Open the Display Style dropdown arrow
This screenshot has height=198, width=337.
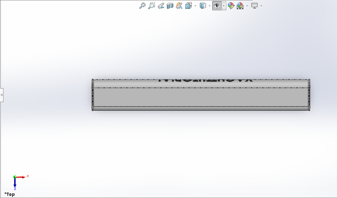click(209, 6)
